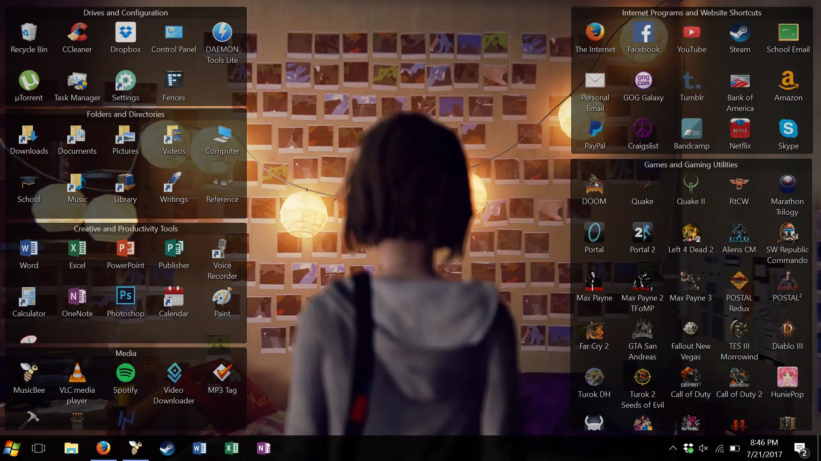Launch Skype
Screen dimensions: 821x461
788,135
